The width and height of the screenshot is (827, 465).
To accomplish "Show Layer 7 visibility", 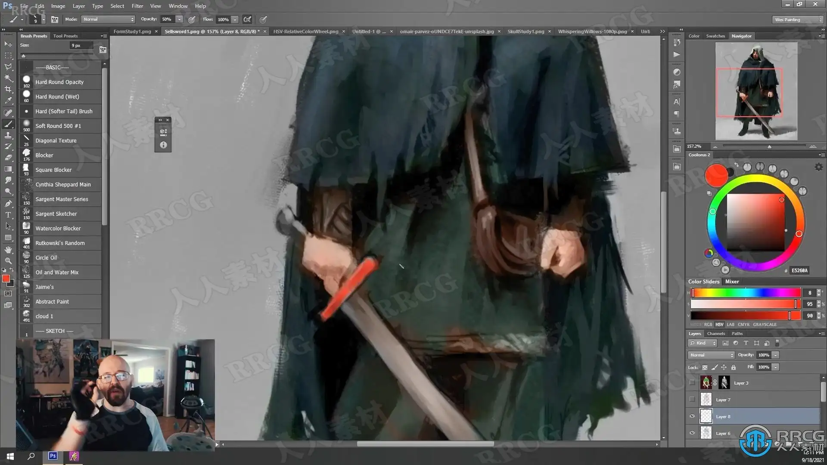I will pos(692,400).
